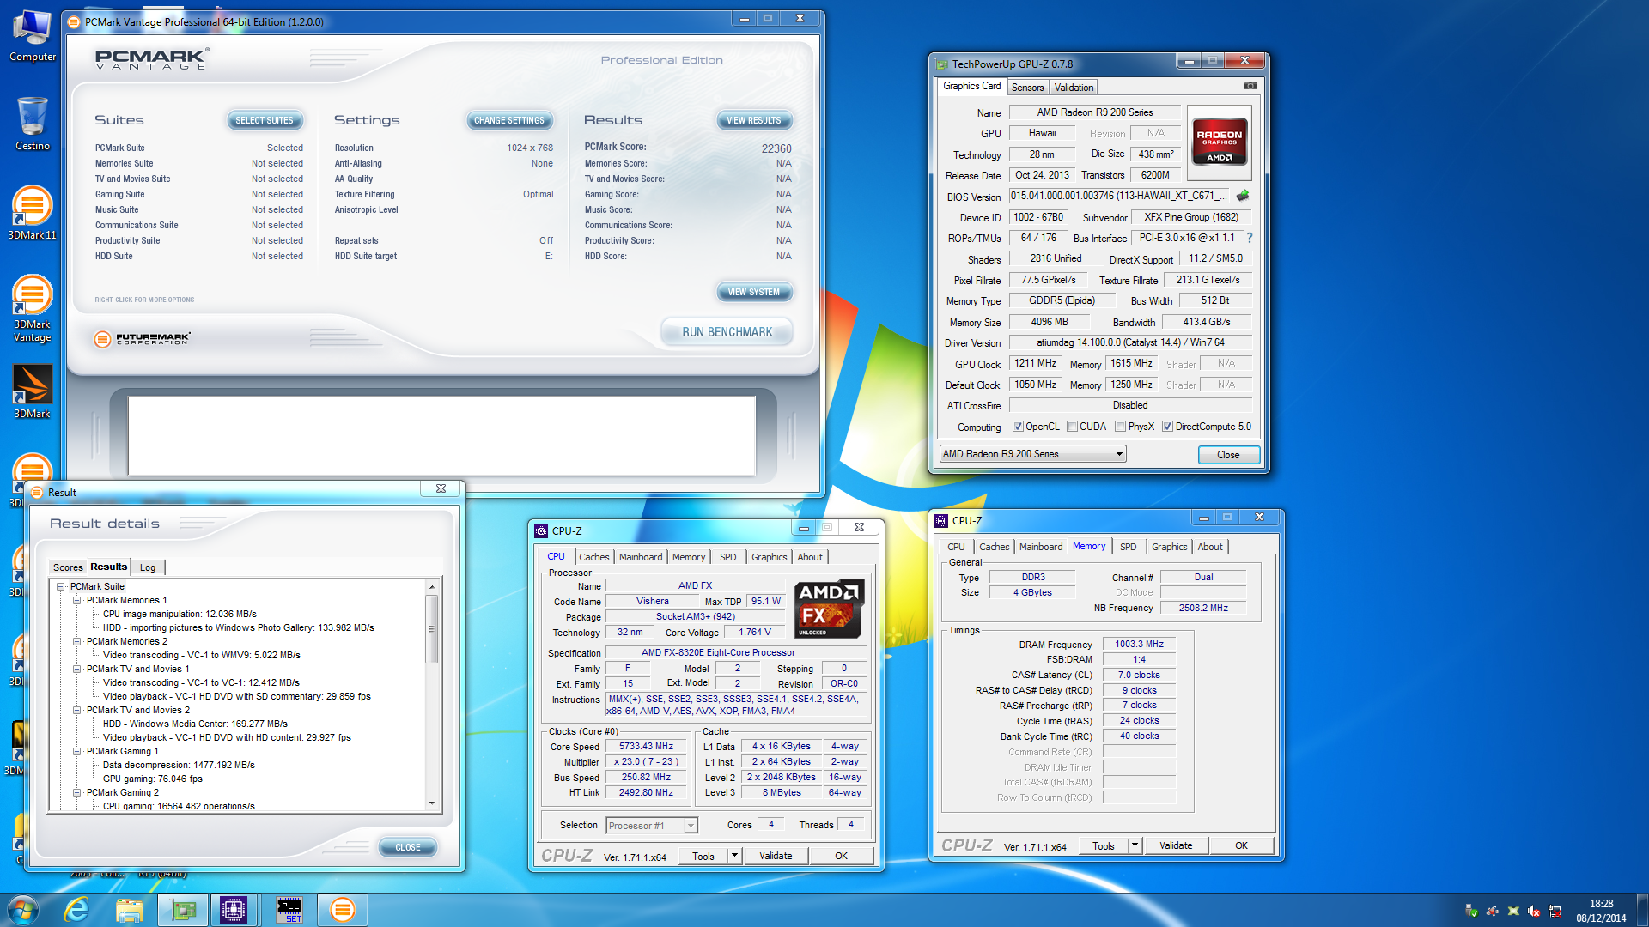Switch to the Sensors tab in GPU-Z
Screen dimensions: 1649x927
coord(1027,88)
